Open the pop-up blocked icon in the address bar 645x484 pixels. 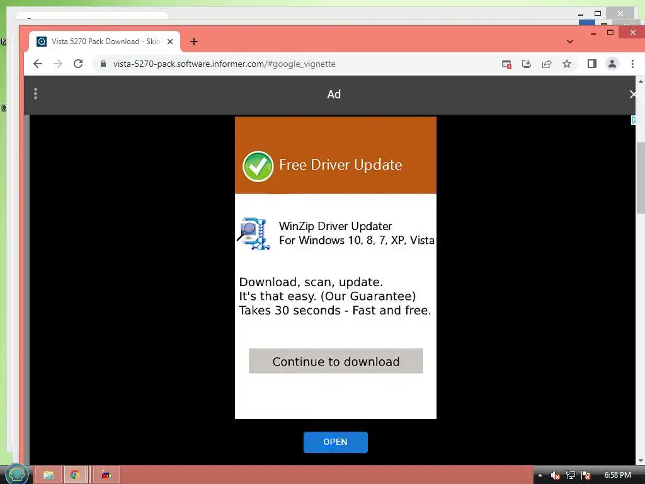[507, 64]
